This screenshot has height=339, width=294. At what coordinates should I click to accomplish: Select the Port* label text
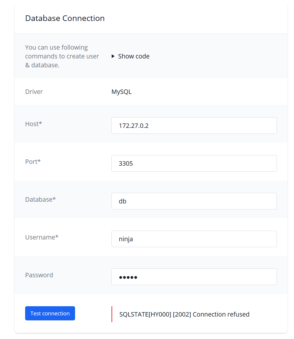[33, 162]
